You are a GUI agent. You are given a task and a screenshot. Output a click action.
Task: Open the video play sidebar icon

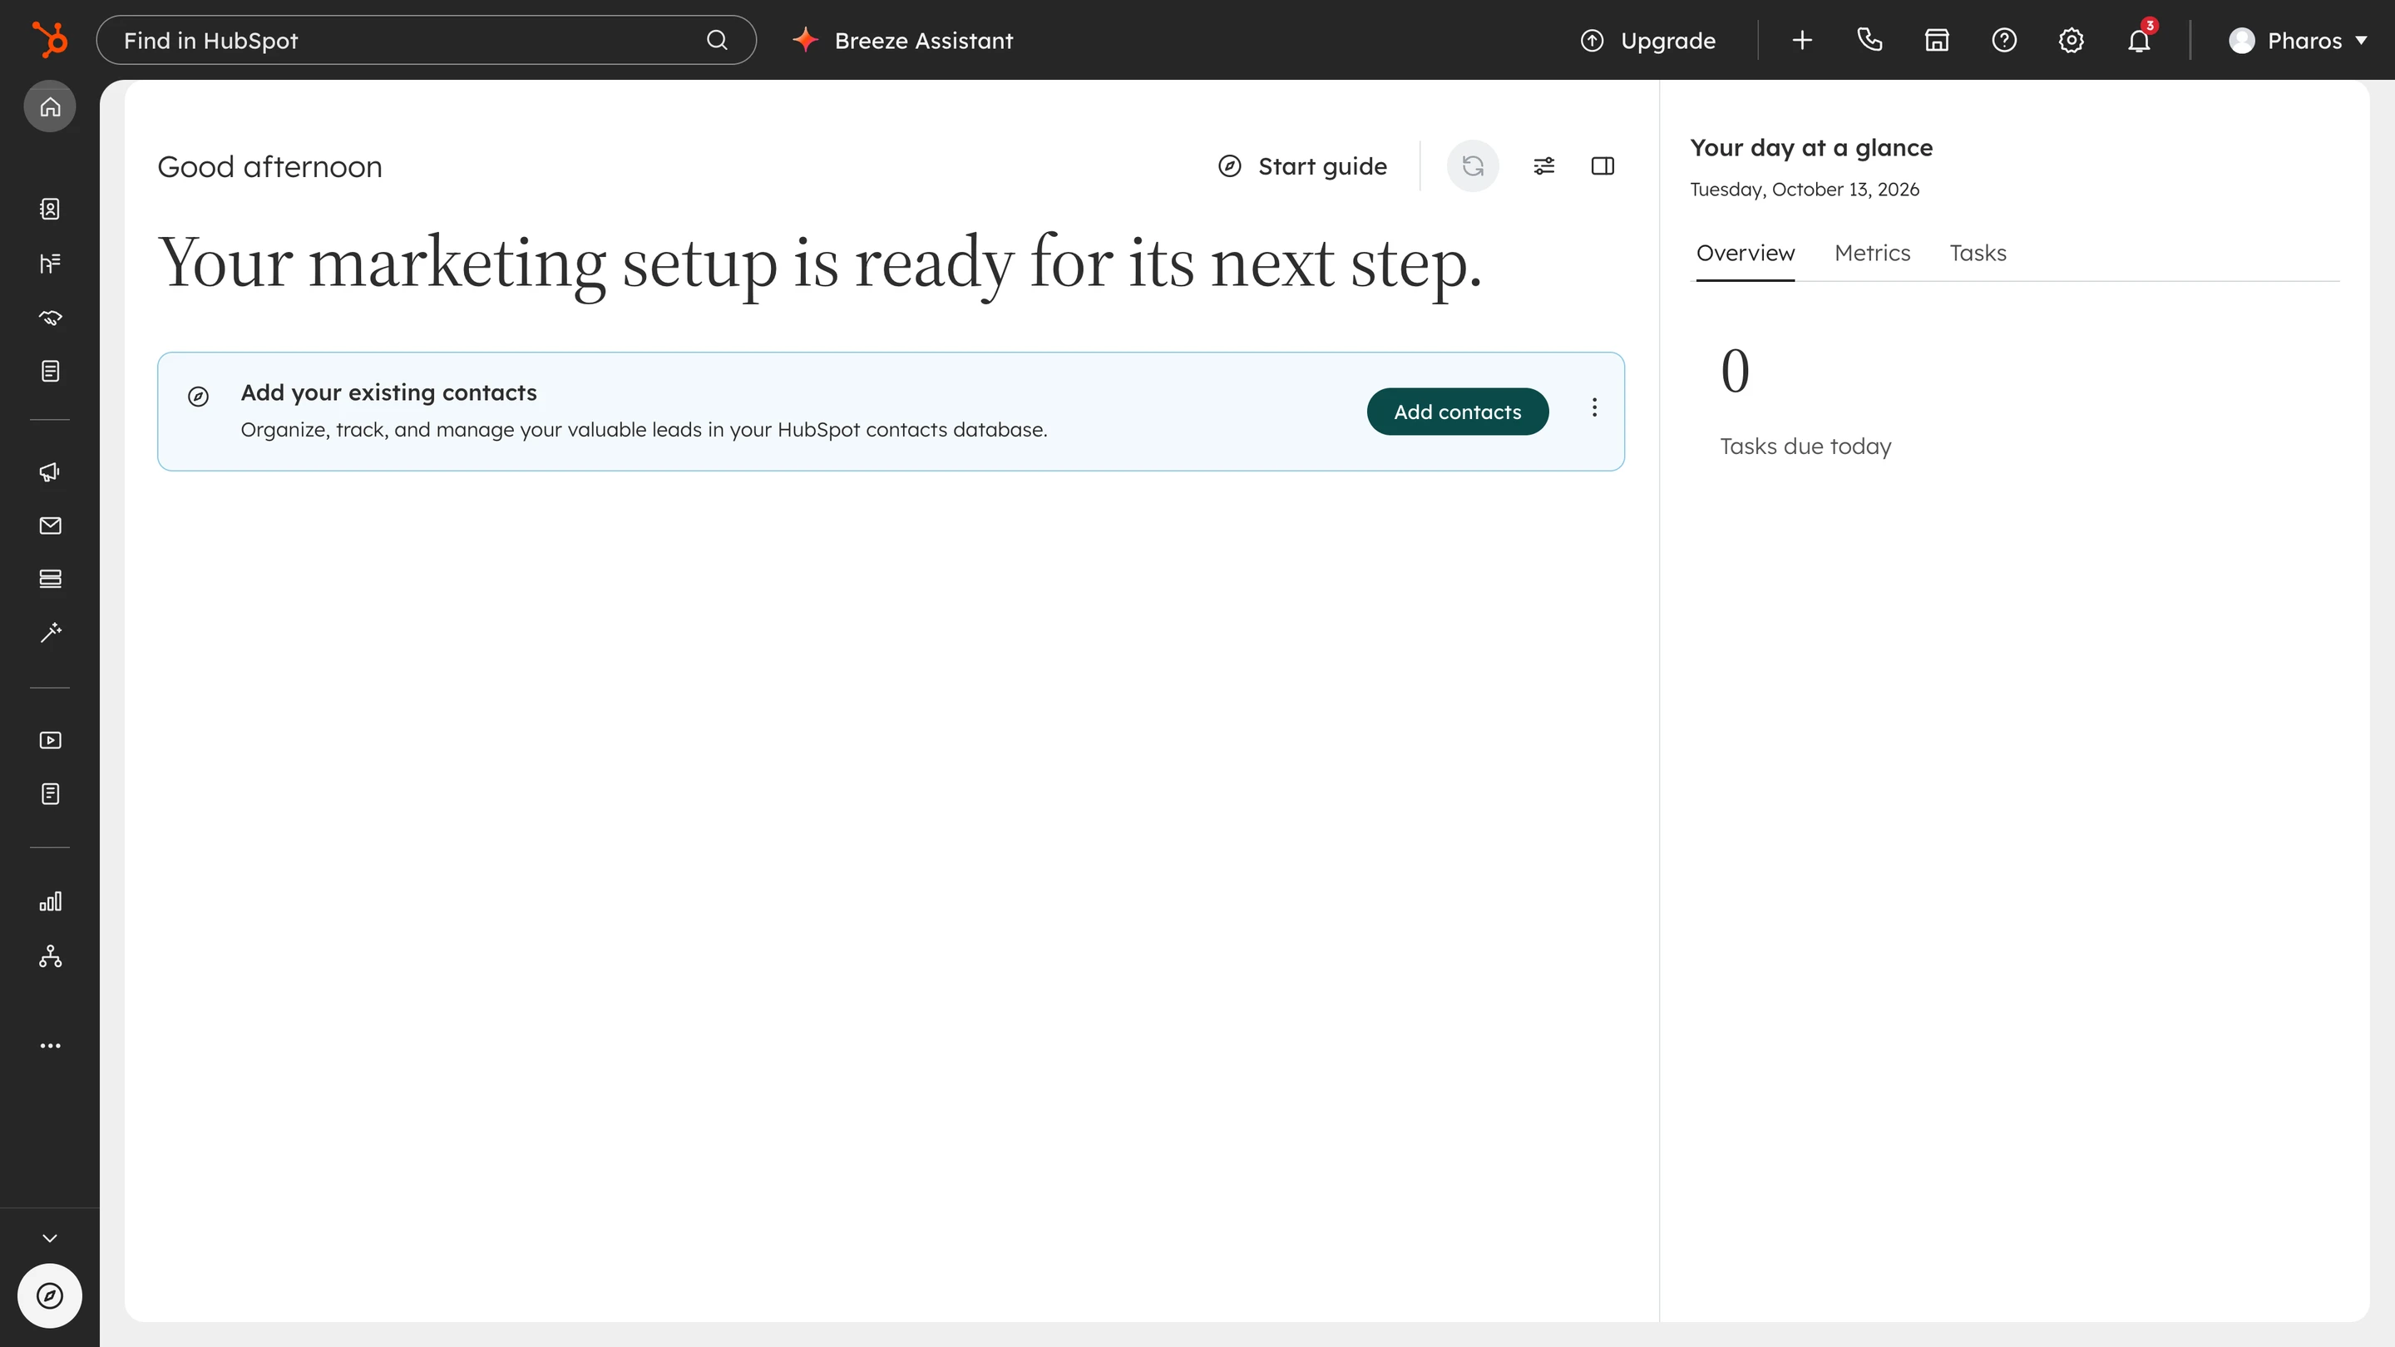coord(50,741)
